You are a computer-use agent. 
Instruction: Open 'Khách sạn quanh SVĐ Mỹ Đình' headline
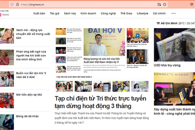pos(74,59)
